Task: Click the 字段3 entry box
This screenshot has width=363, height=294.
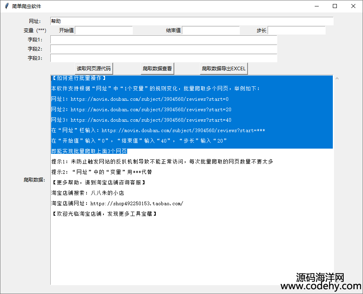Action: coord(163,58)
